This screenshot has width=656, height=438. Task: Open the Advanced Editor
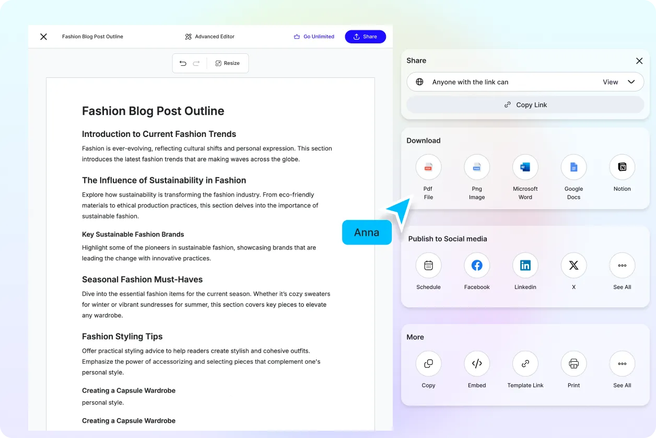tap(209, 37)
